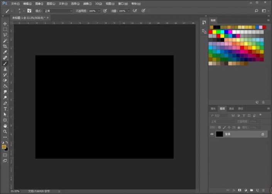Select the Horizontal Type tool

[x=5, y=109]
